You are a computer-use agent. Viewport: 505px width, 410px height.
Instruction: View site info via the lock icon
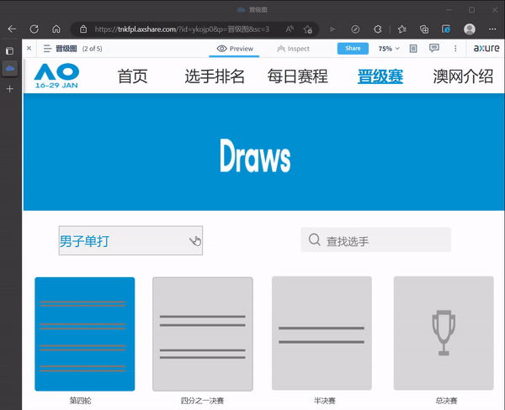83,29
